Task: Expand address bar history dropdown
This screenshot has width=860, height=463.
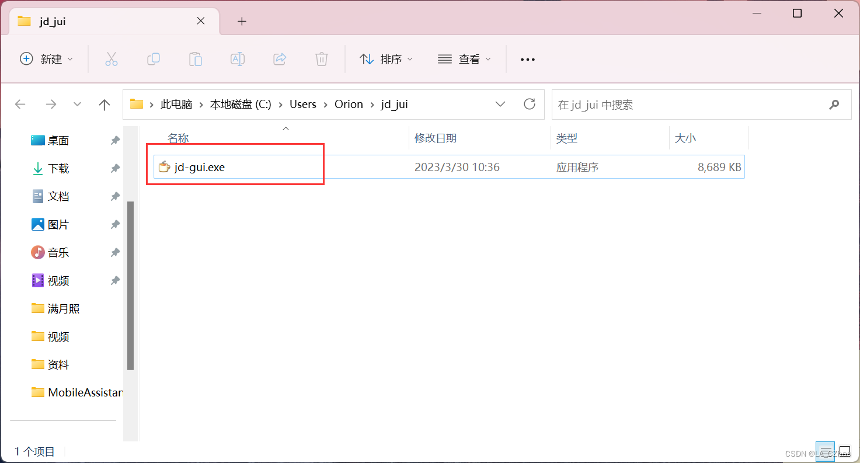Action: point(500,104)
